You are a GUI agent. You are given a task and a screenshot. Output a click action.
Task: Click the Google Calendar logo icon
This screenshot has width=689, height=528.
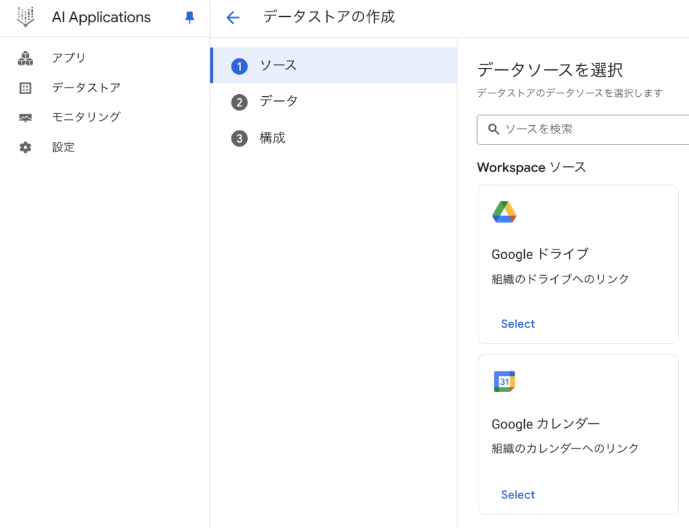click(504, 381)
